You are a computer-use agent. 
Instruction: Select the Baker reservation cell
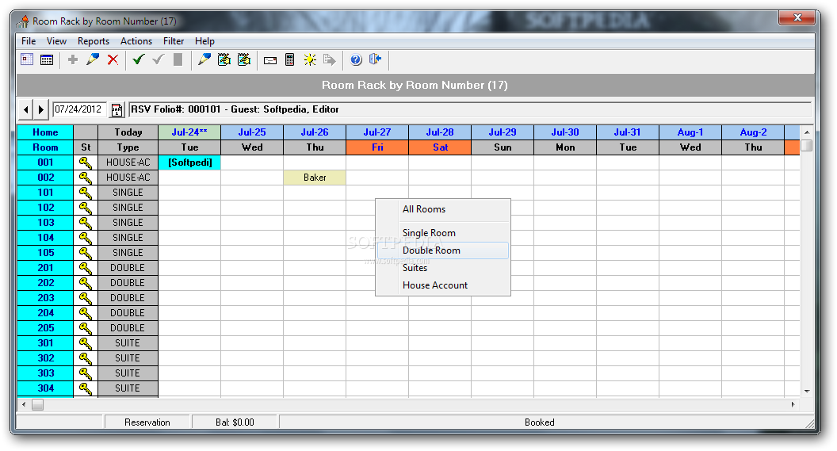click(315, 178)
